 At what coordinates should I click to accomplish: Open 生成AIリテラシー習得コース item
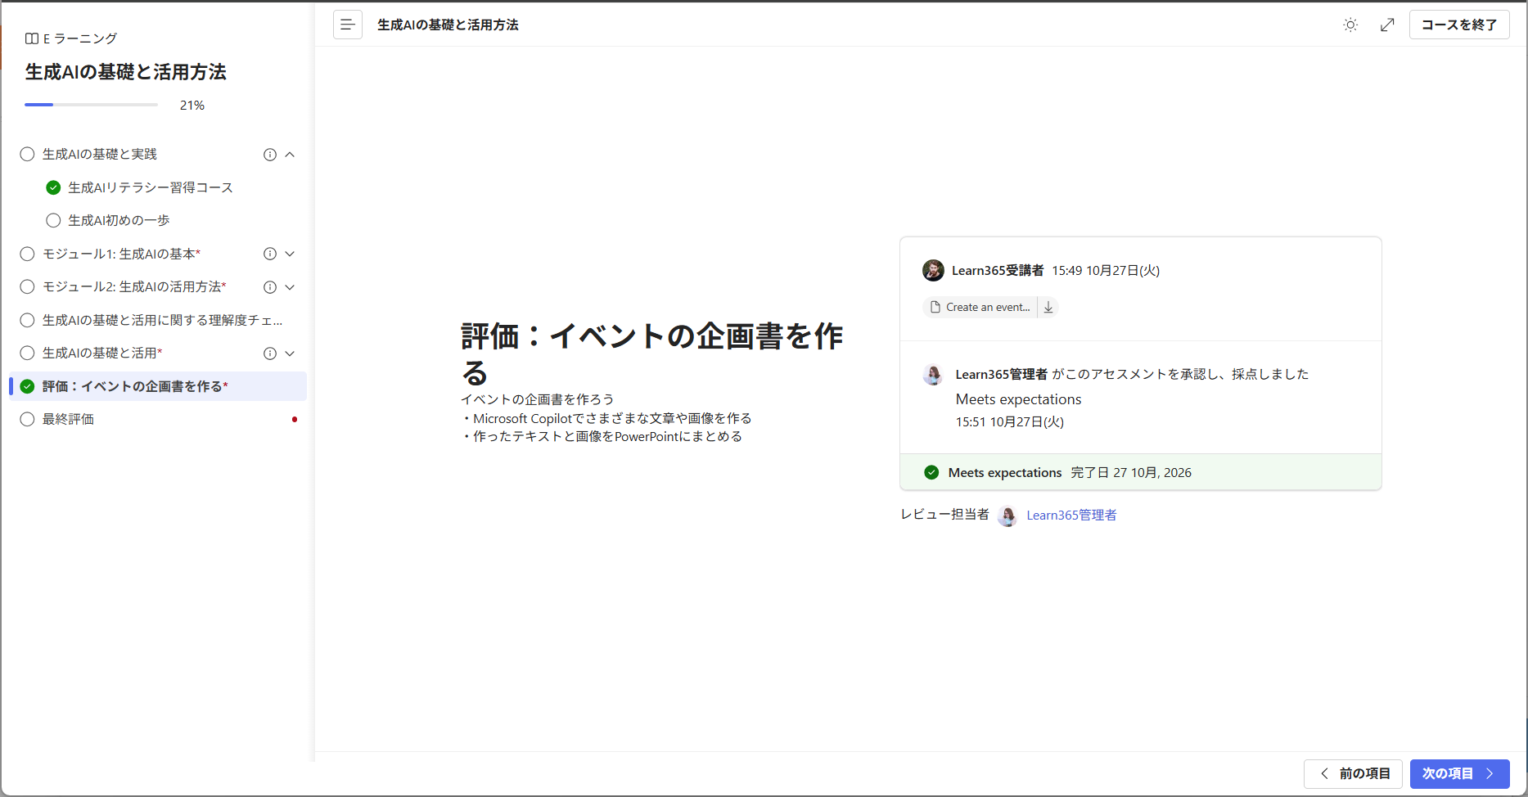pos(151,187)
